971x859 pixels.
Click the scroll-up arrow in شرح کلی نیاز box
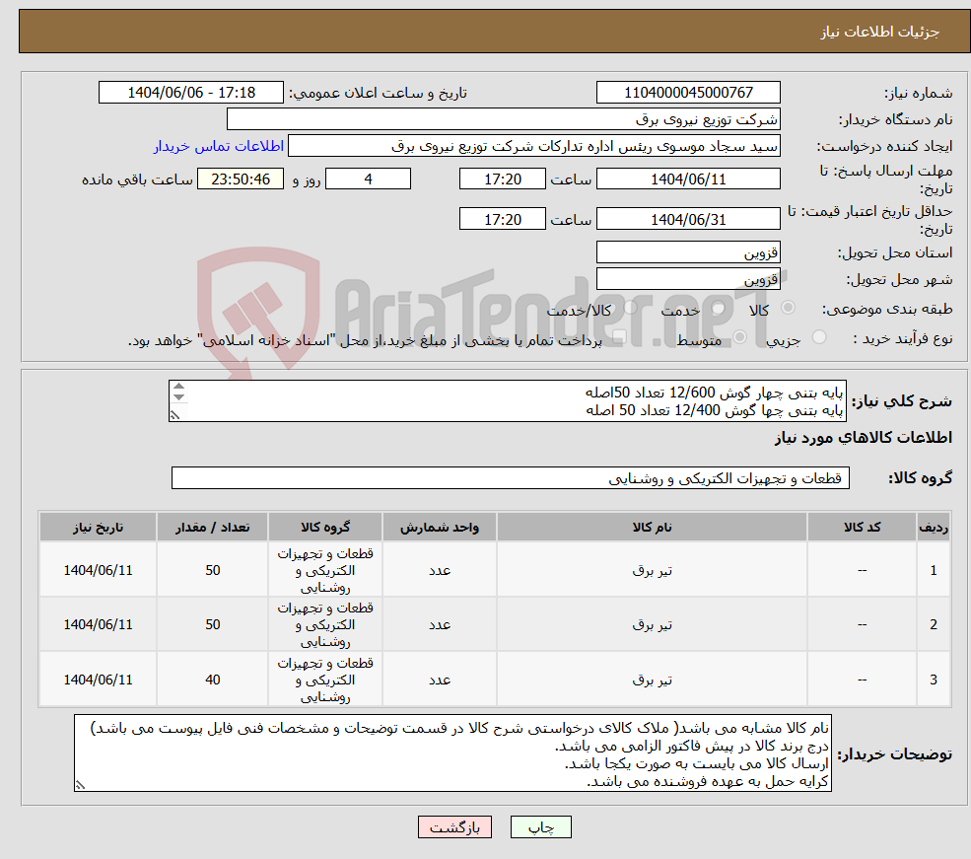[179, 386]
